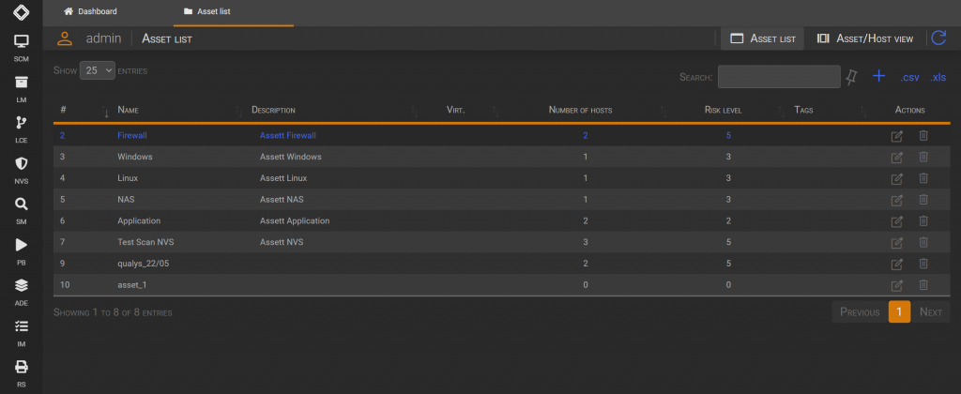Select the Asset list tab
961x394 pixels.
click(x=207, y=11)
